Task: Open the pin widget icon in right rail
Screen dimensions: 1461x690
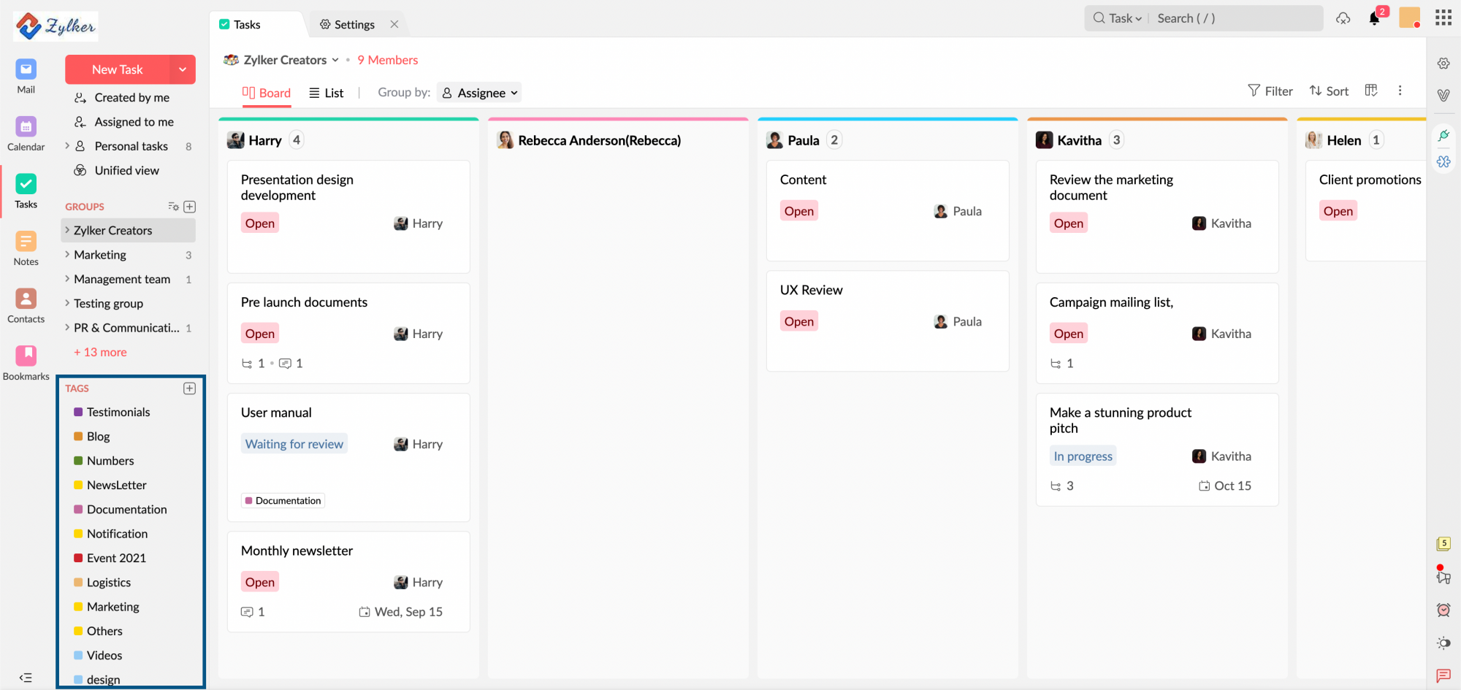Action: (1443, 135)
